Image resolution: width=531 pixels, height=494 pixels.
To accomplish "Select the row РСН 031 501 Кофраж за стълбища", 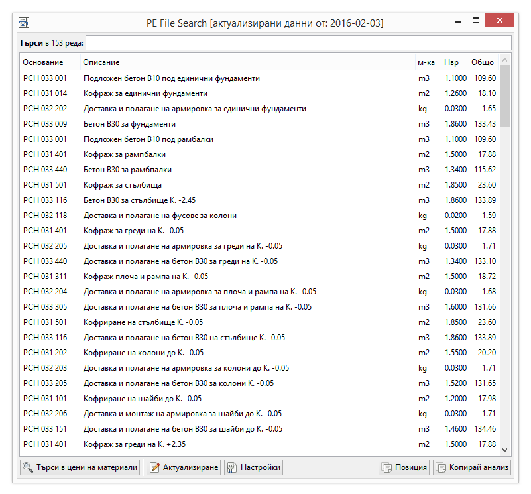I will tap(199, 185).
